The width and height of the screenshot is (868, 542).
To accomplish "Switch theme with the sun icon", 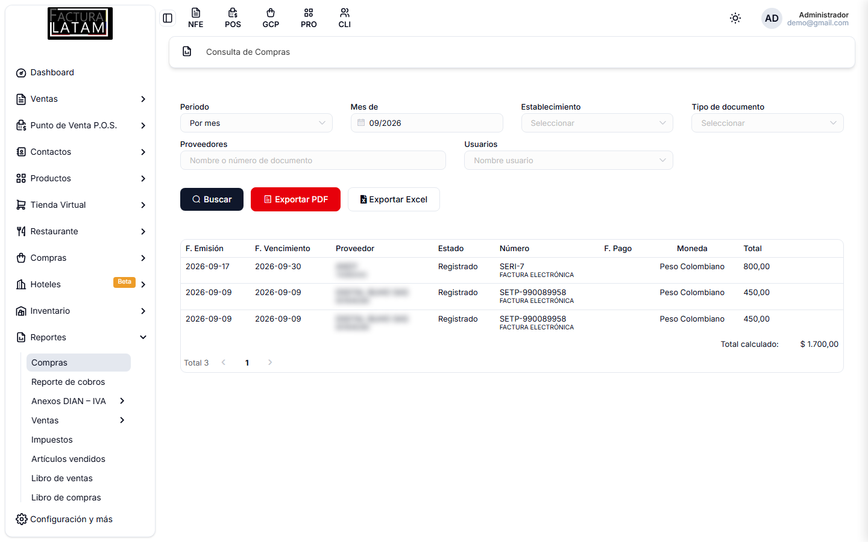I will [735, 18].
